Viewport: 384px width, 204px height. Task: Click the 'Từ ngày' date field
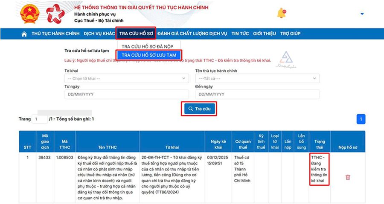tap(126, 94)
